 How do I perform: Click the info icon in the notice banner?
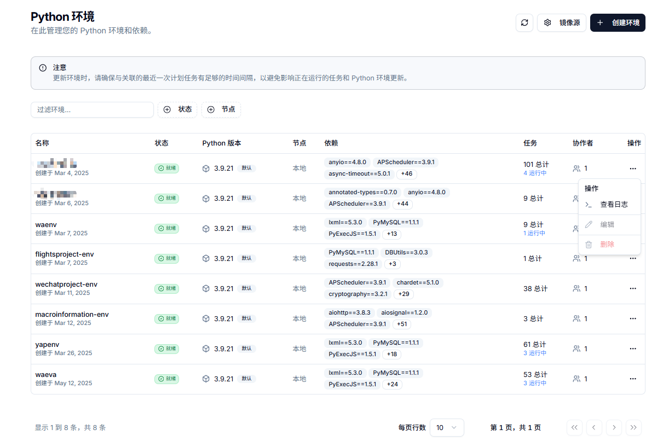tap(42, 67)
